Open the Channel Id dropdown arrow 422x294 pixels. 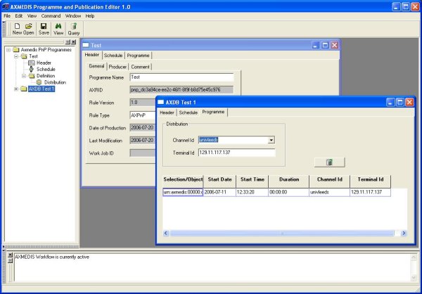[x=271, y=140]
